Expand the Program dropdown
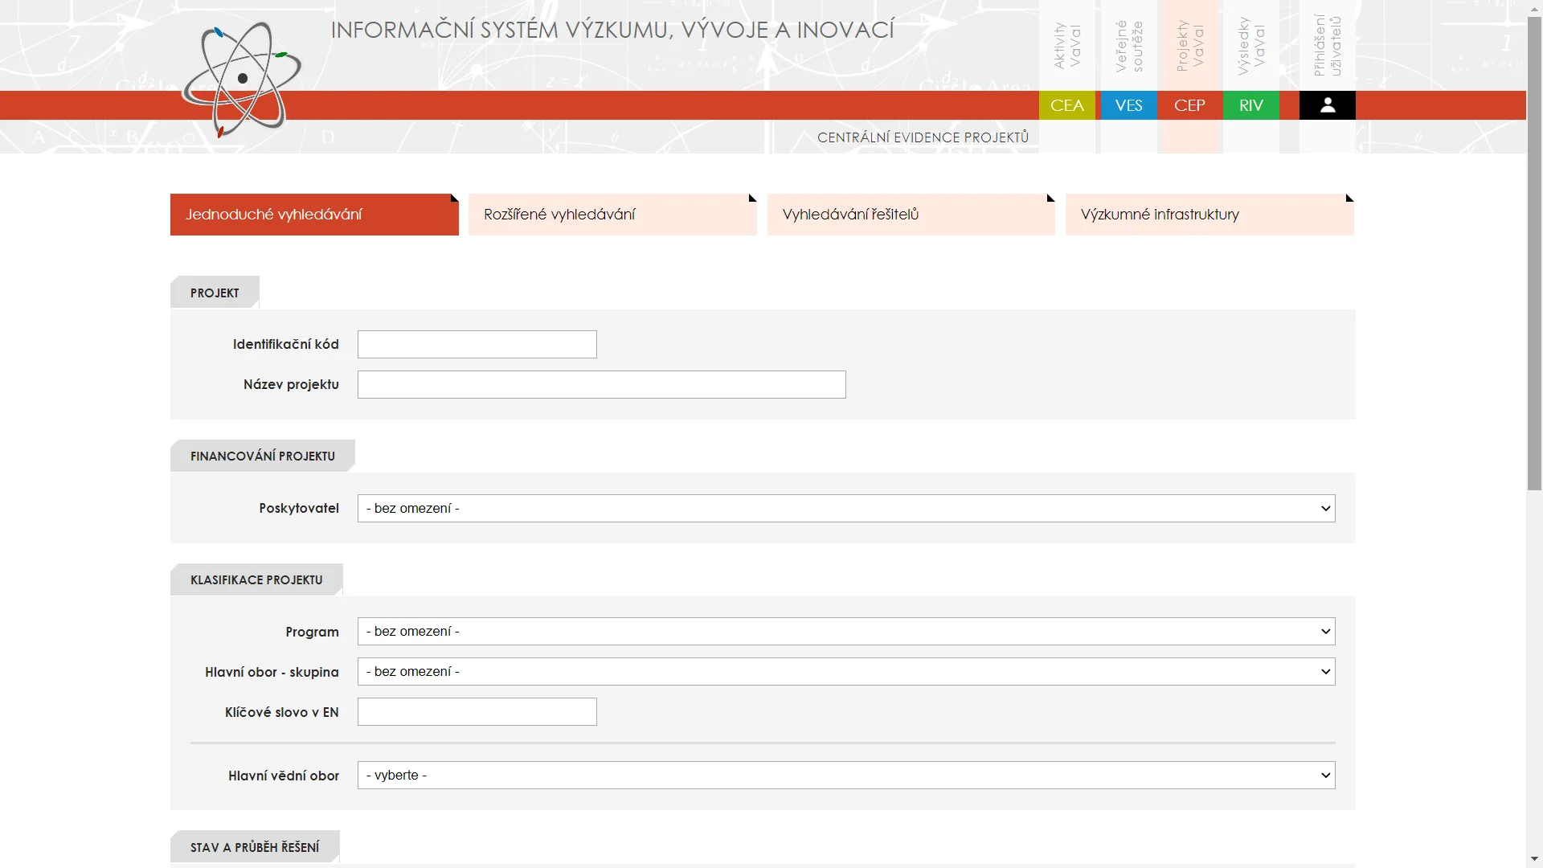Screen dimensions: 1543x868 tap(845, 632)
